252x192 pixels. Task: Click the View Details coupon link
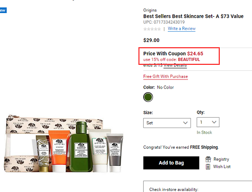coord(175,65)
